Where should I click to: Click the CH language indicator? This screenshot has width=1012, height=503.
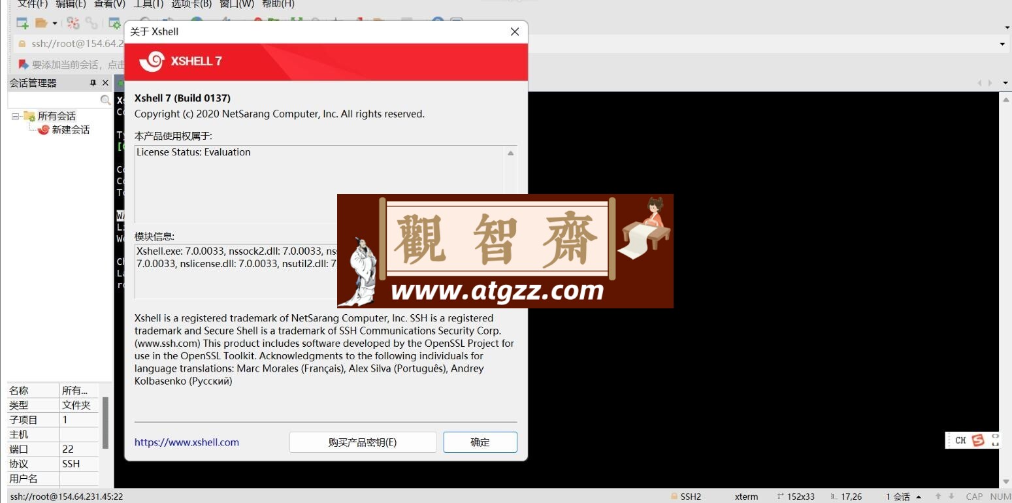click(960, 440)
